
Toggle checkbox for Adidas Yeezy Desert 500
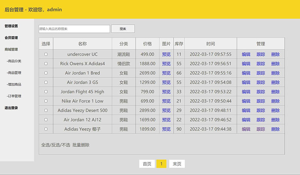(x=46, y=110)
